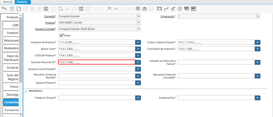Switch to the Menú (9) tab

coord(7,2)
